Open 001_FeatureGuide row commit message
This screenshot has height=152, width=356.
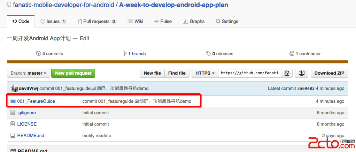[137, 101]
